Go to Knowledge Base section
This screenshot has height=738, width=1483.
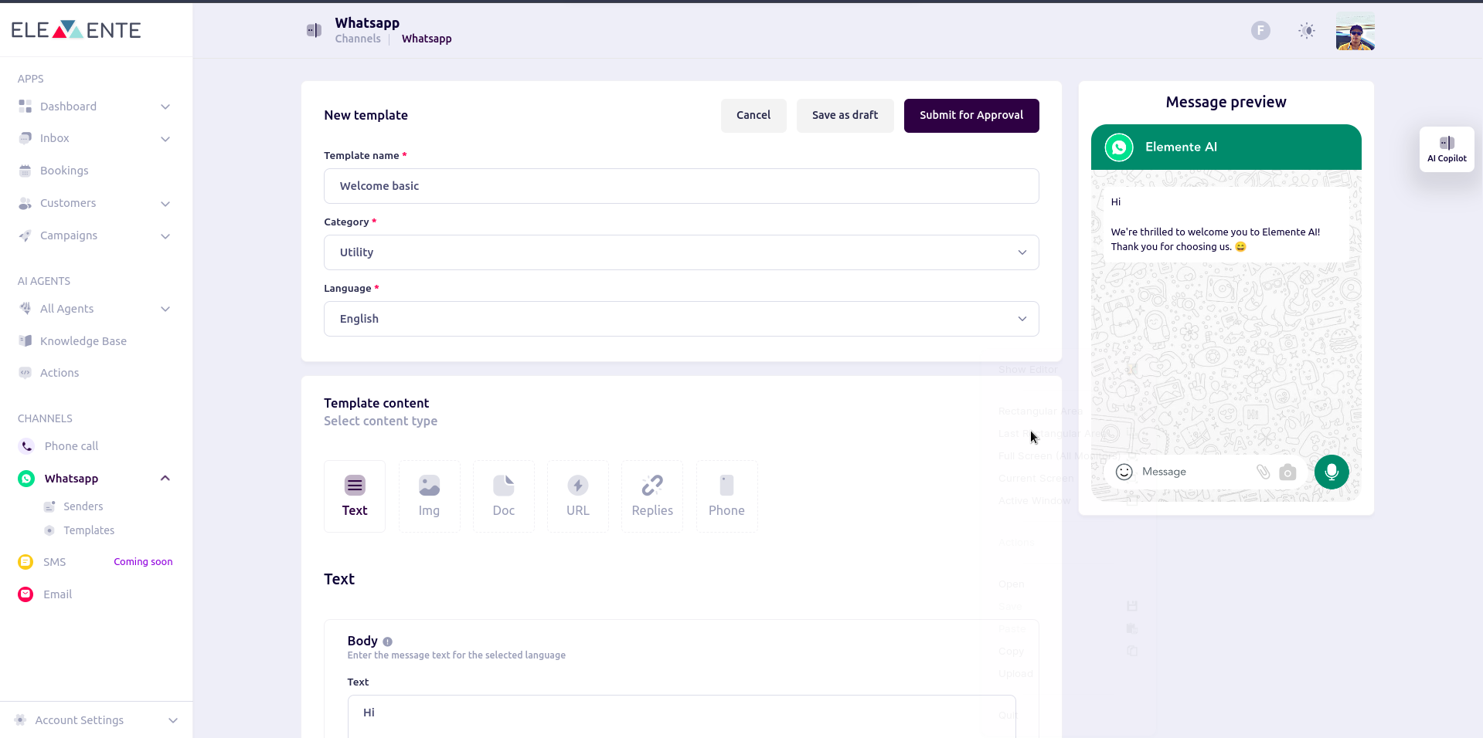coord(83,341)
